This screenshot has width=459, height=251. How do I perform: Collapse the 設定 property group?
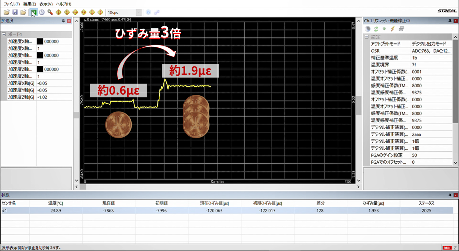click(x=367, y=37)
